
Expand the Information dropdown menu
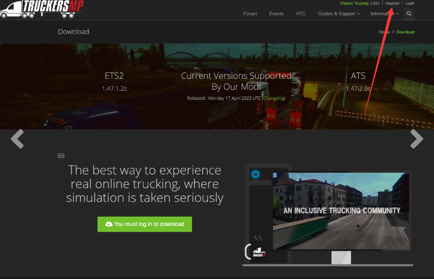point(385,14)
